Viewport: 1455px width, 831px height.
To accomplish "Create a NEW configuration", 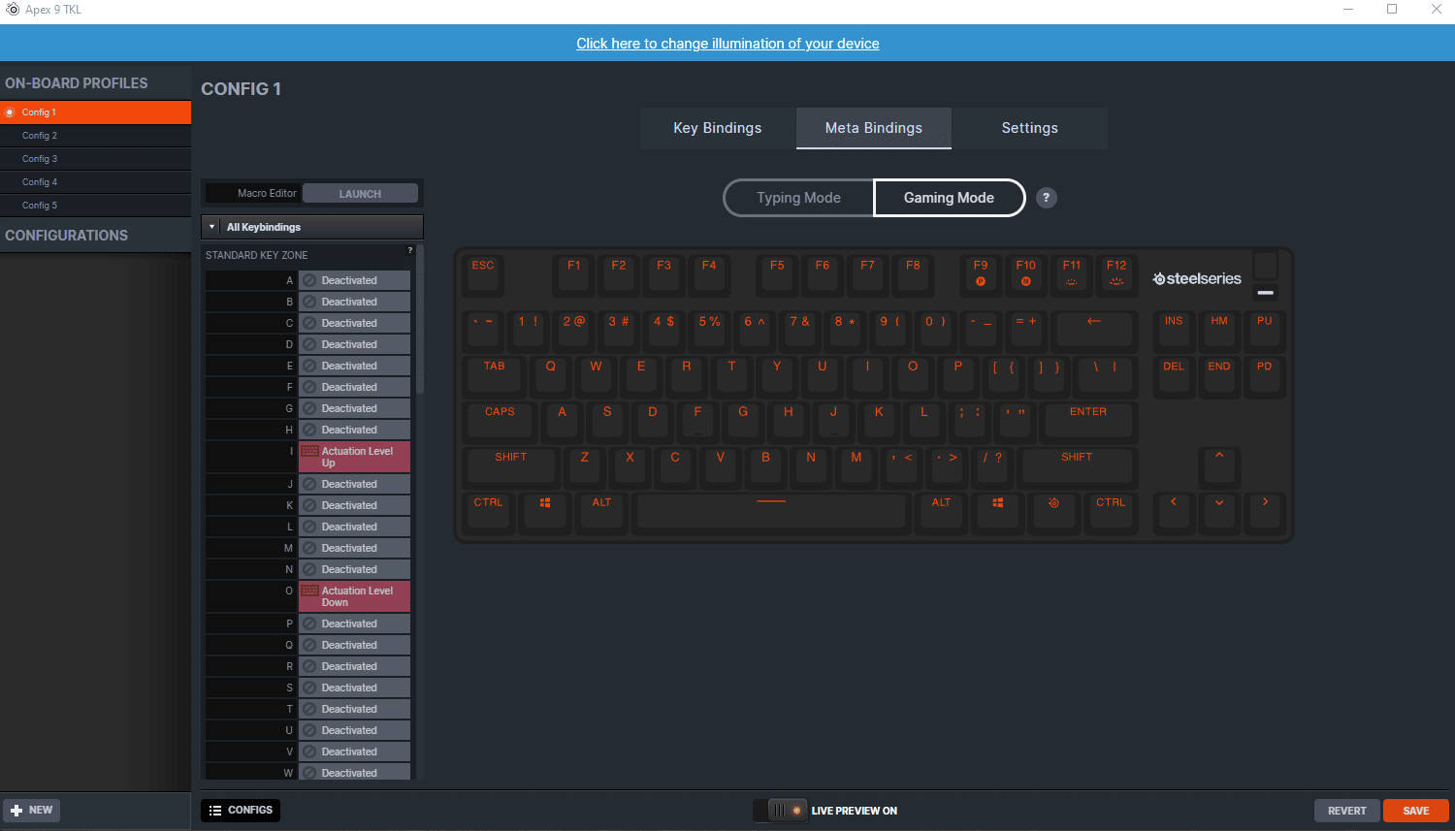I will click(x=32, y=811).
